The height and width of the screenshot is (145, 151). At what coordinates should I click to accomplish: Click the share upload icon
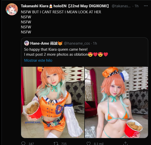[x=126, y=143]
